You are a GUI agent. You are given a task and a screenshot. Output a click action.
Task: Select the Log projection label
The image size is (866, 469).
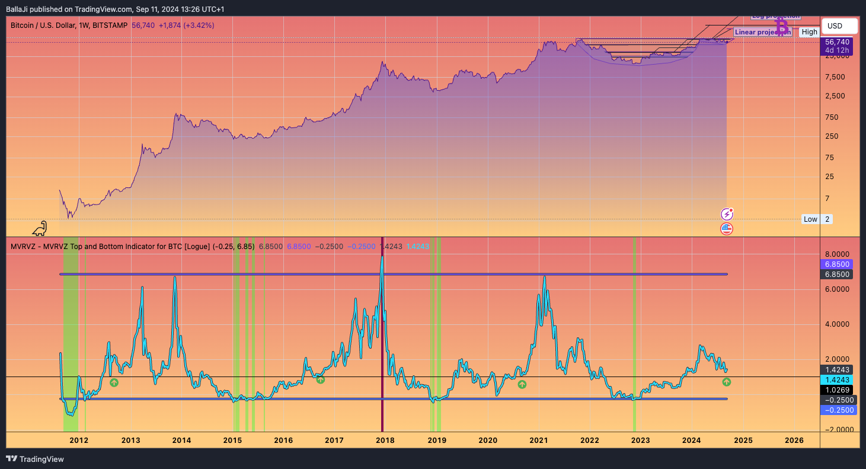point(775,16)
